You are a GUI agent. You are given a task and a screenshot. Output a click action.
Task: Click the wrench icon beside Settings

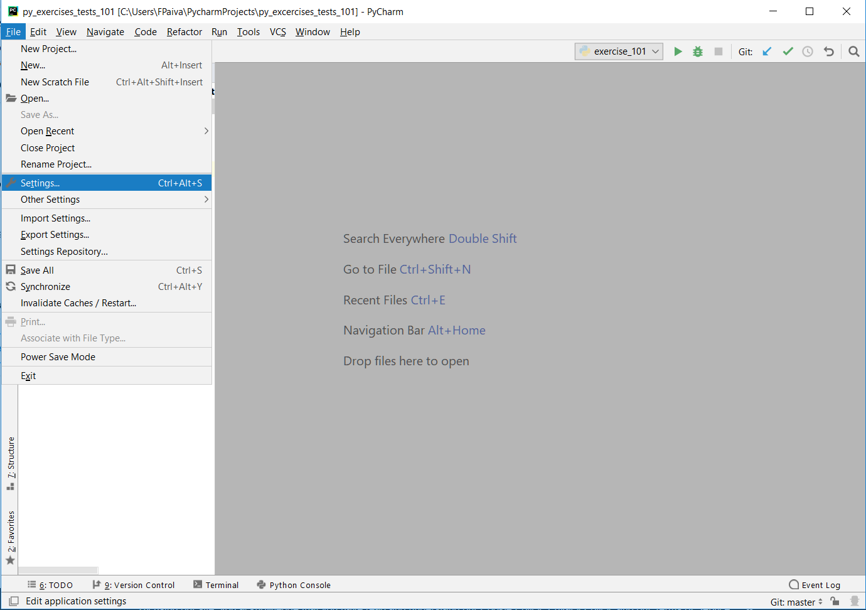pyautogui.click(x=11, y=183)
